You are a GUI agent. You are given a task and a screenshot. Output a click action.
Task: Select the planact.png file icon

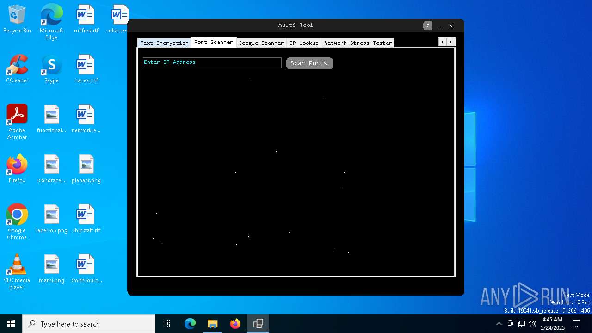click(x=86, y=169)
